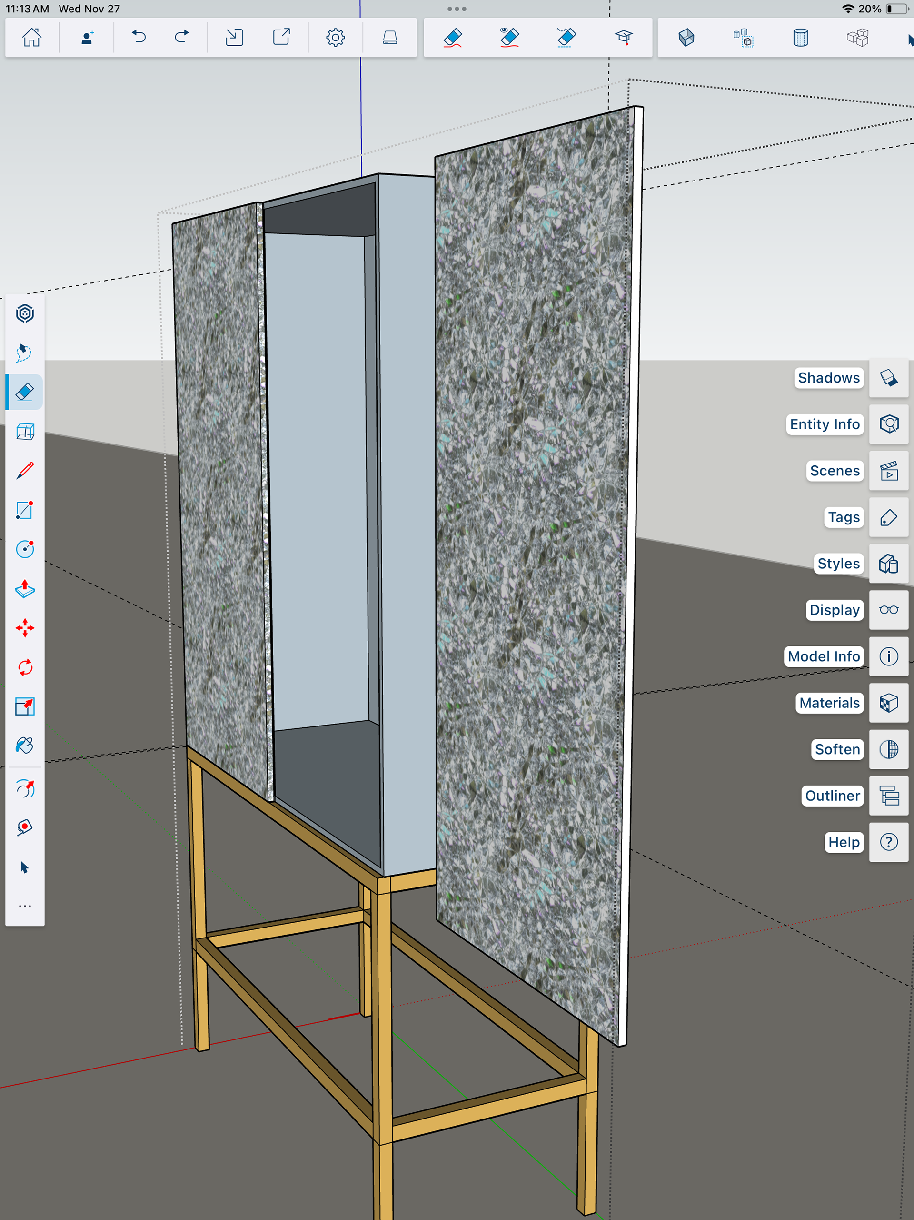This screenshot has height=1220, width=914.
Task: Expand more tools via three dots
Action: (25, 906)
